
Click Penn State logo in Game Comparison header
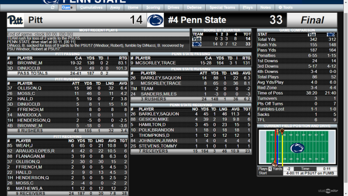click(x=331, y=34)
